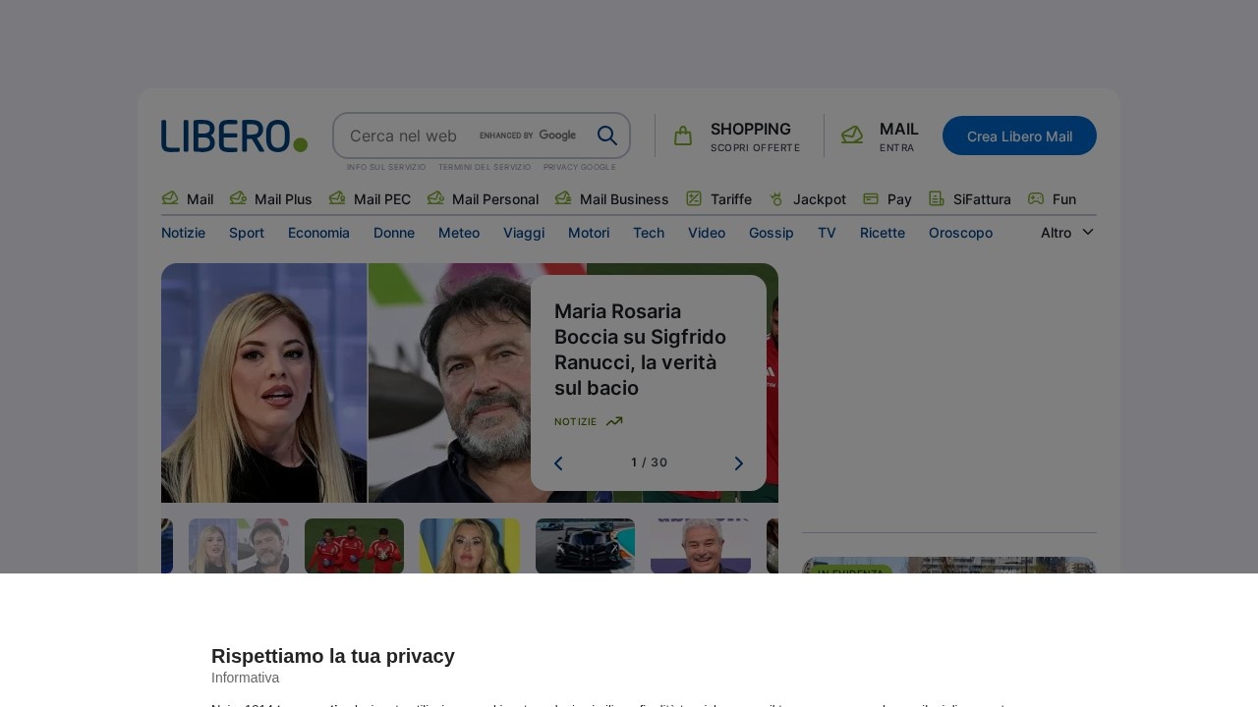The height and width of the screenshot is (707, 1258).
Task: Open the Termini del servizio link
Action: (485, 167)
